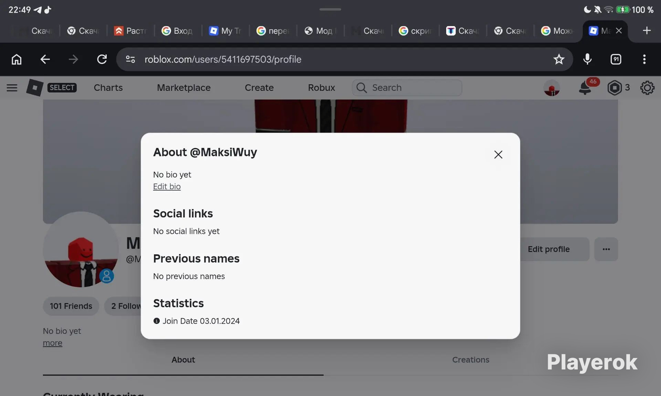Tap the battery indicator in status bar
This screenshot has width=661, height=396.
(x=623, y=10)
